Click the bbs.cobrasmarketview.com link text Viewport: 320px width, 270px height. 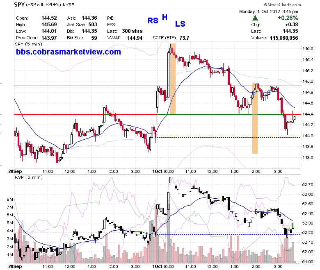pos(69,52)
